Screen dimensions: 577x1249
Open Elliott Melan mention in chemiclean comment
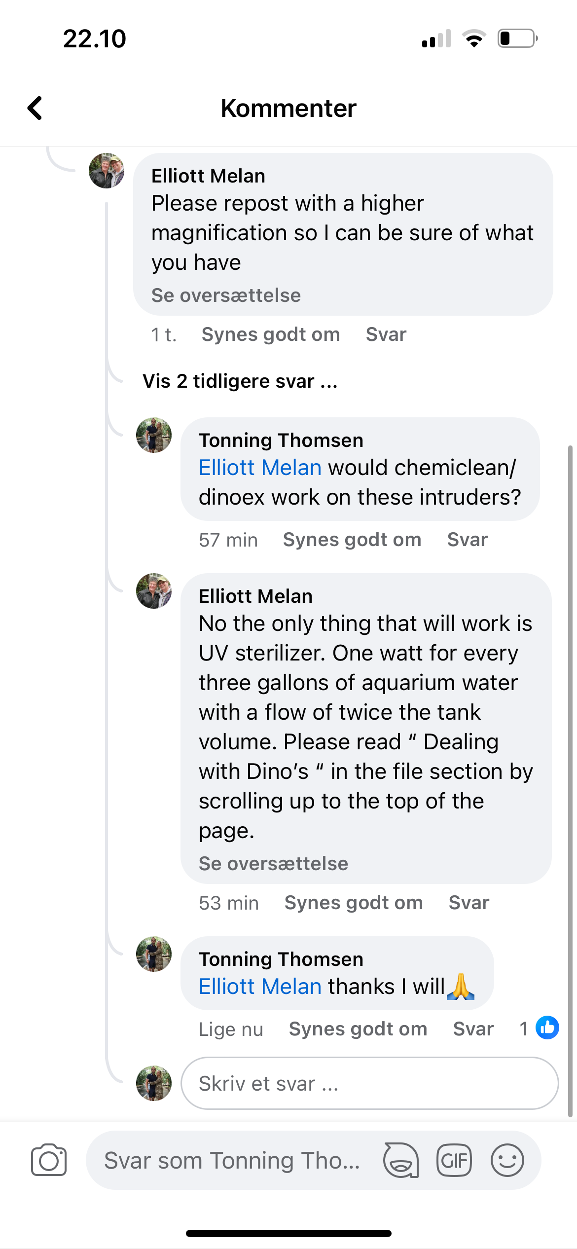pos(260,467)
